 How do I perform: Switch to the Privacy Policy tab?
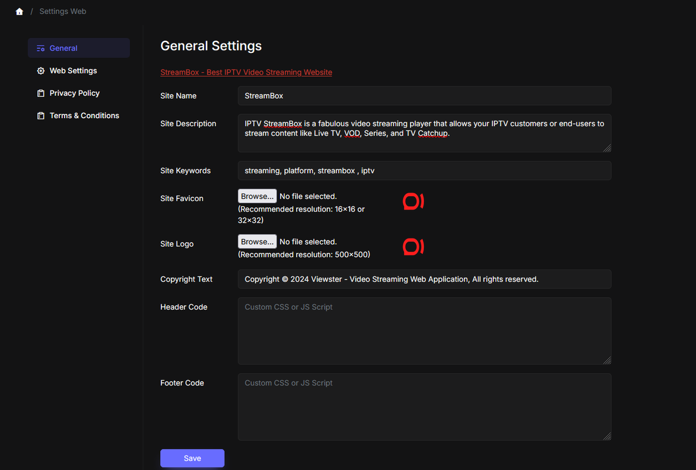tap(74, 93)
